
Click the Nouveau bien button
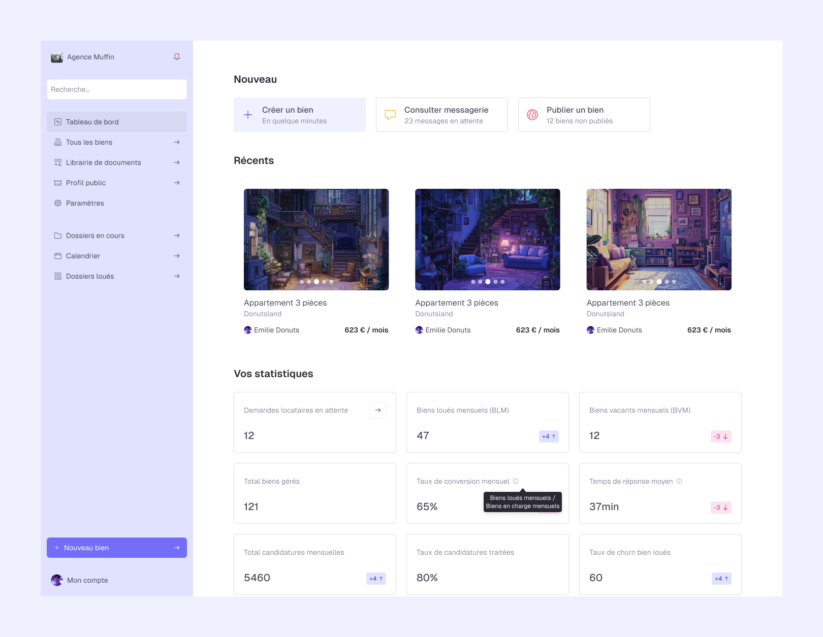point(116,548)
